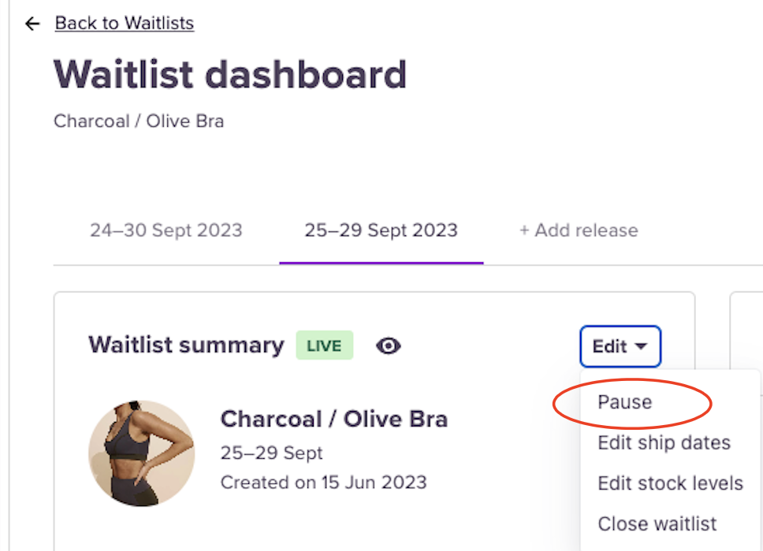The height and width of the screenshot is (551, 763).
Task: Choose Edit stock levels in the menu
Action: (670, 483)
